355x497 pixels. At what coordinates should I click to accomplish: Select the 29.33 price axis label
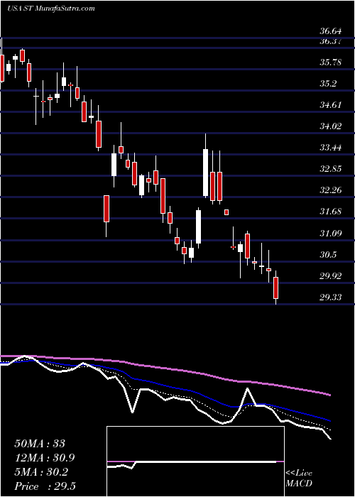(330, 297)
